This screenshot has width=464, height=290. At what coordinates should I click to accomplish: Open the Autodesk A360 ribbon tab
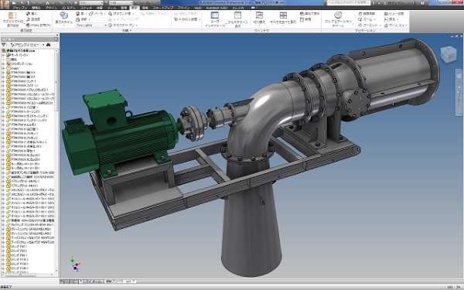tap(217, 8)
